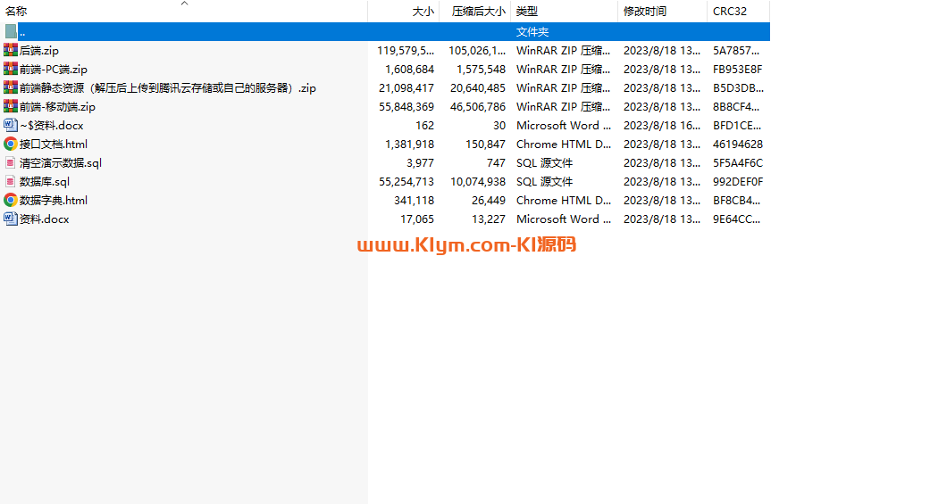
Task: Click the Chrome icon of 数据字典.html
Action: point(10,200)
